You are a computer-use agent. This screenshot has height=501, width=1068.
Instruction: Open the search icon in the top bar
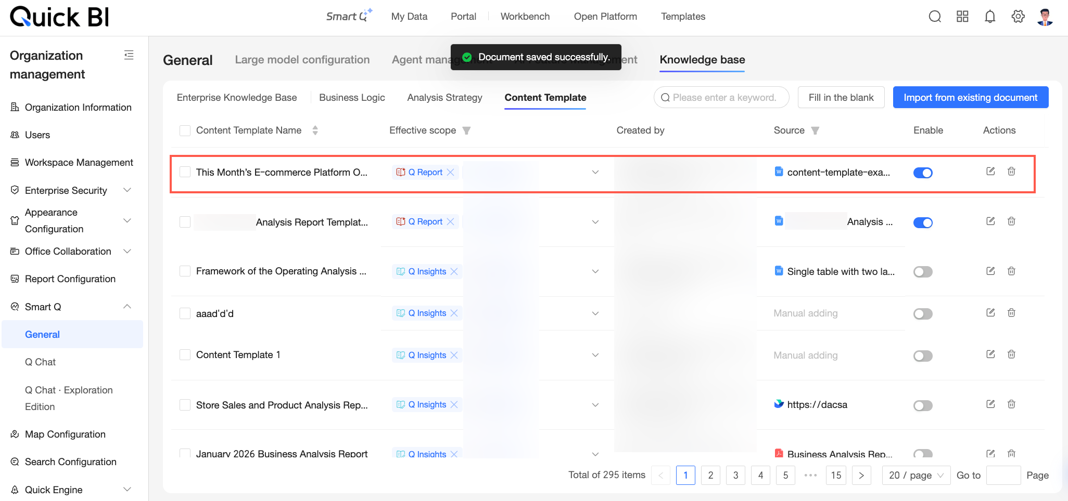(935, 17)
